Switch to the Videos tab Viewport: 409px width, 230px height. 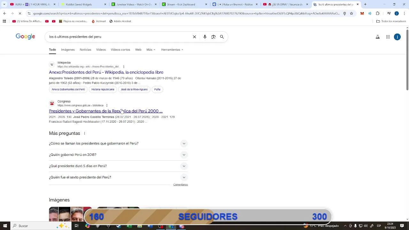point(101,50)
